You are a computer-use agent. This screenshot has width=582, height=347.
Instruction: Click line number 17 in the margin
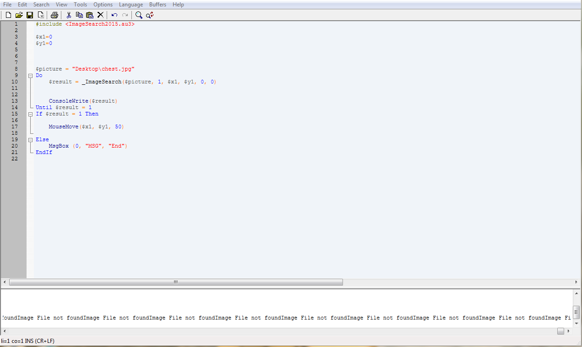[x=15, y=127]
